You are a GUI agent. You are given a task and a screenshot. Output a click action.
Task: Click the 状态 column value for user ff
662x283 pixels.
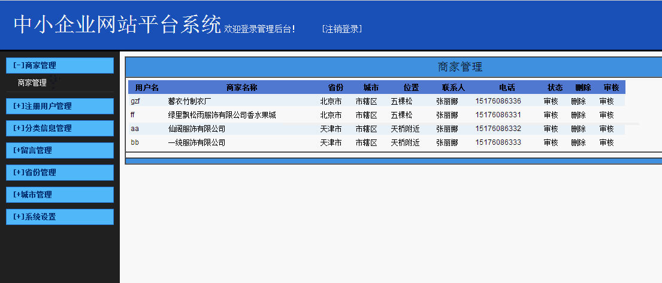(551, 115)
